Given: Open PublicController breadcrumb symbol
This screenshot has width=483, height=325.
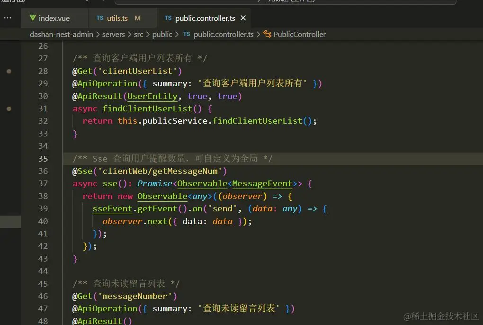Looking at the screenshot, I should 299,34.
